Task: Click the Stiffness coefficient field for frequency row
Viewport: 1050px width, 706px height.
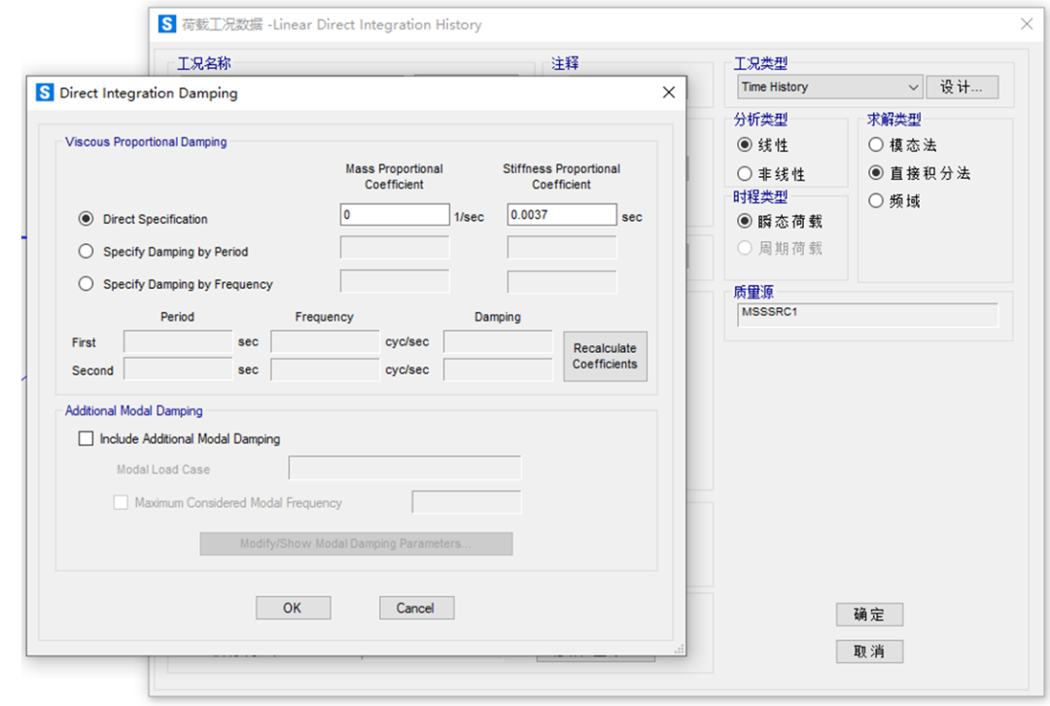Action: [561, 281]
